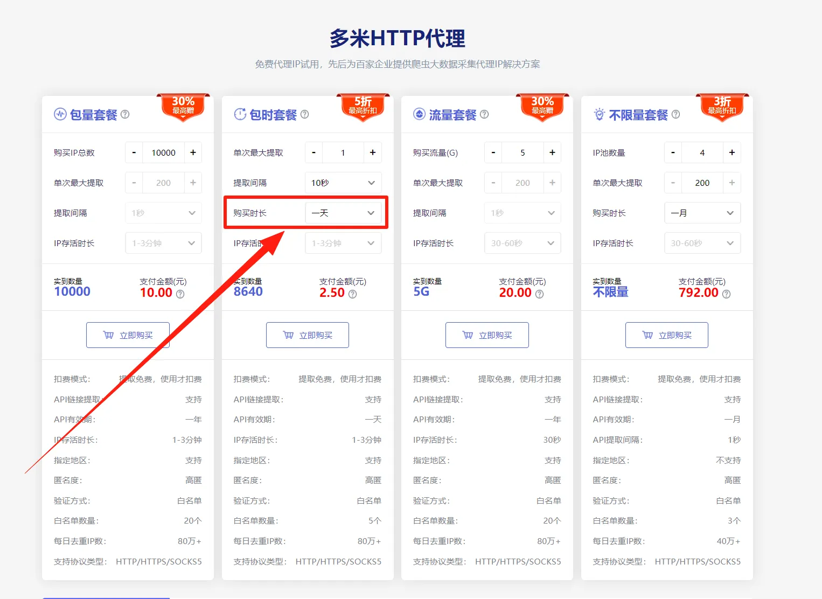822x599 pixels.
Task: Click the 流量套餐 circle icon
Action: click(x=419, y=114)
